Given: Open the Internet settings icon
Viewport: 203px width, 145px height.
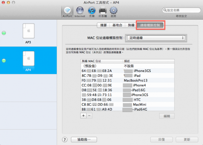Looking at the screenshot, I should (x=80, y=12).
